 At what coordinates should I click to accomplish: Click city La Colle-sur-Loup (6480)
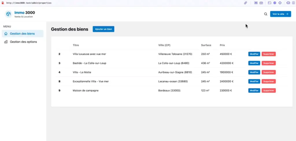tap(174, 63)
